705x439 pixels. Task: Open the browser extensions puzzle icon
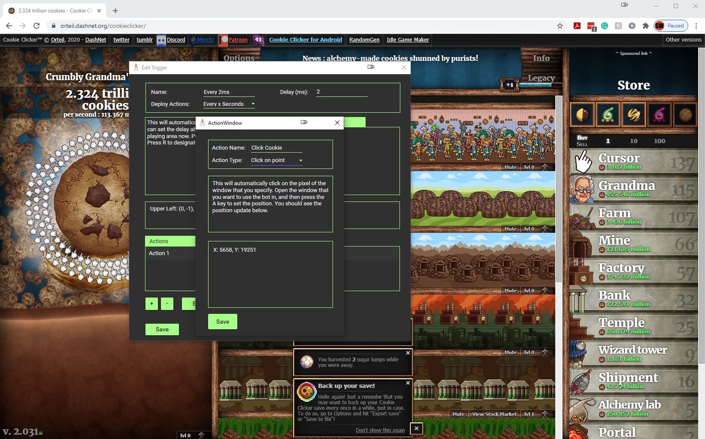[645, 26]
